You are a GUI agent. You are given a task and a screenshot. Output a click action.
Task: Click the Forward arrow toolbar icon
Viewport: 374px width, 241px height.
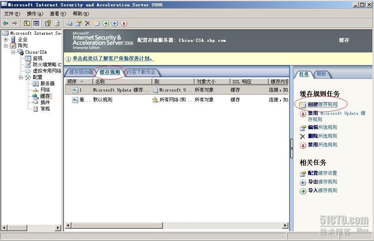[15, 23]
